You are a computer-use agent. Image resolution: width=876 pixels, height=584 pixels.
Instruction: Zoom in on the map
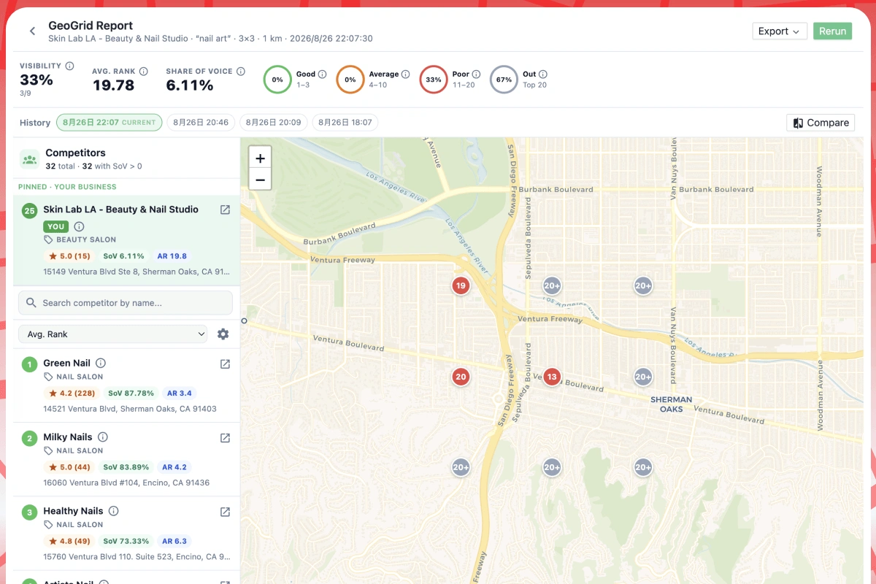tap(260, 158)
